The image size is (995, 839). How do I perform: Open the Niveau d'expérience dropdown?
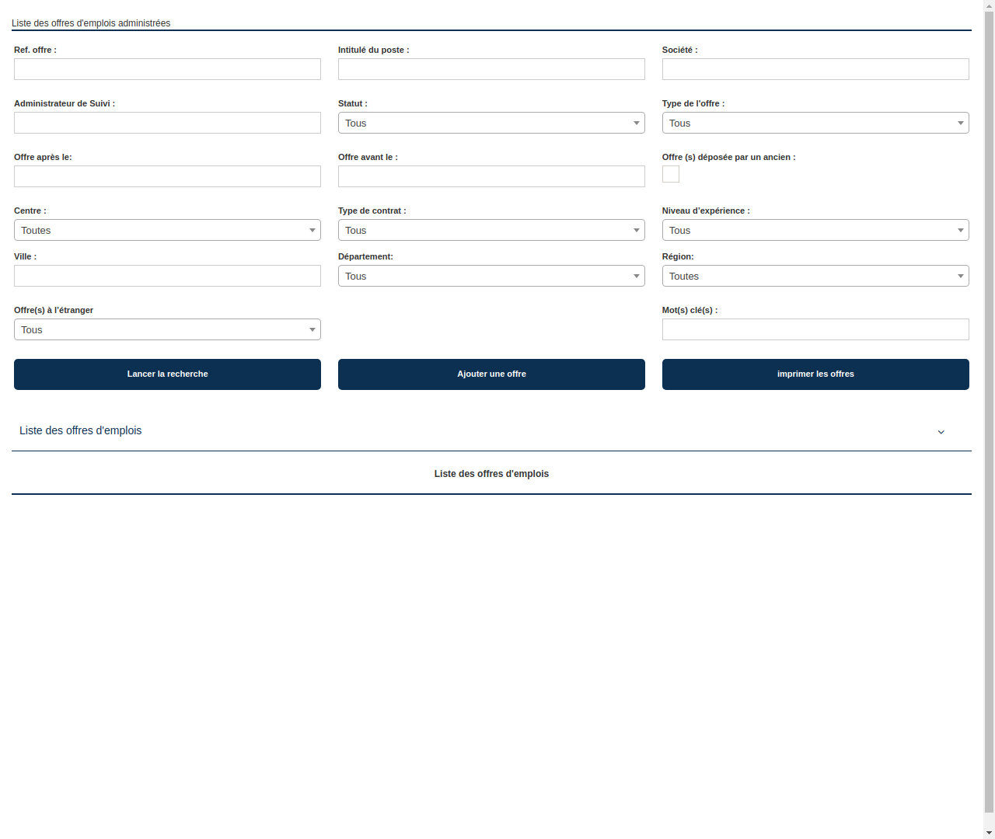815,230
